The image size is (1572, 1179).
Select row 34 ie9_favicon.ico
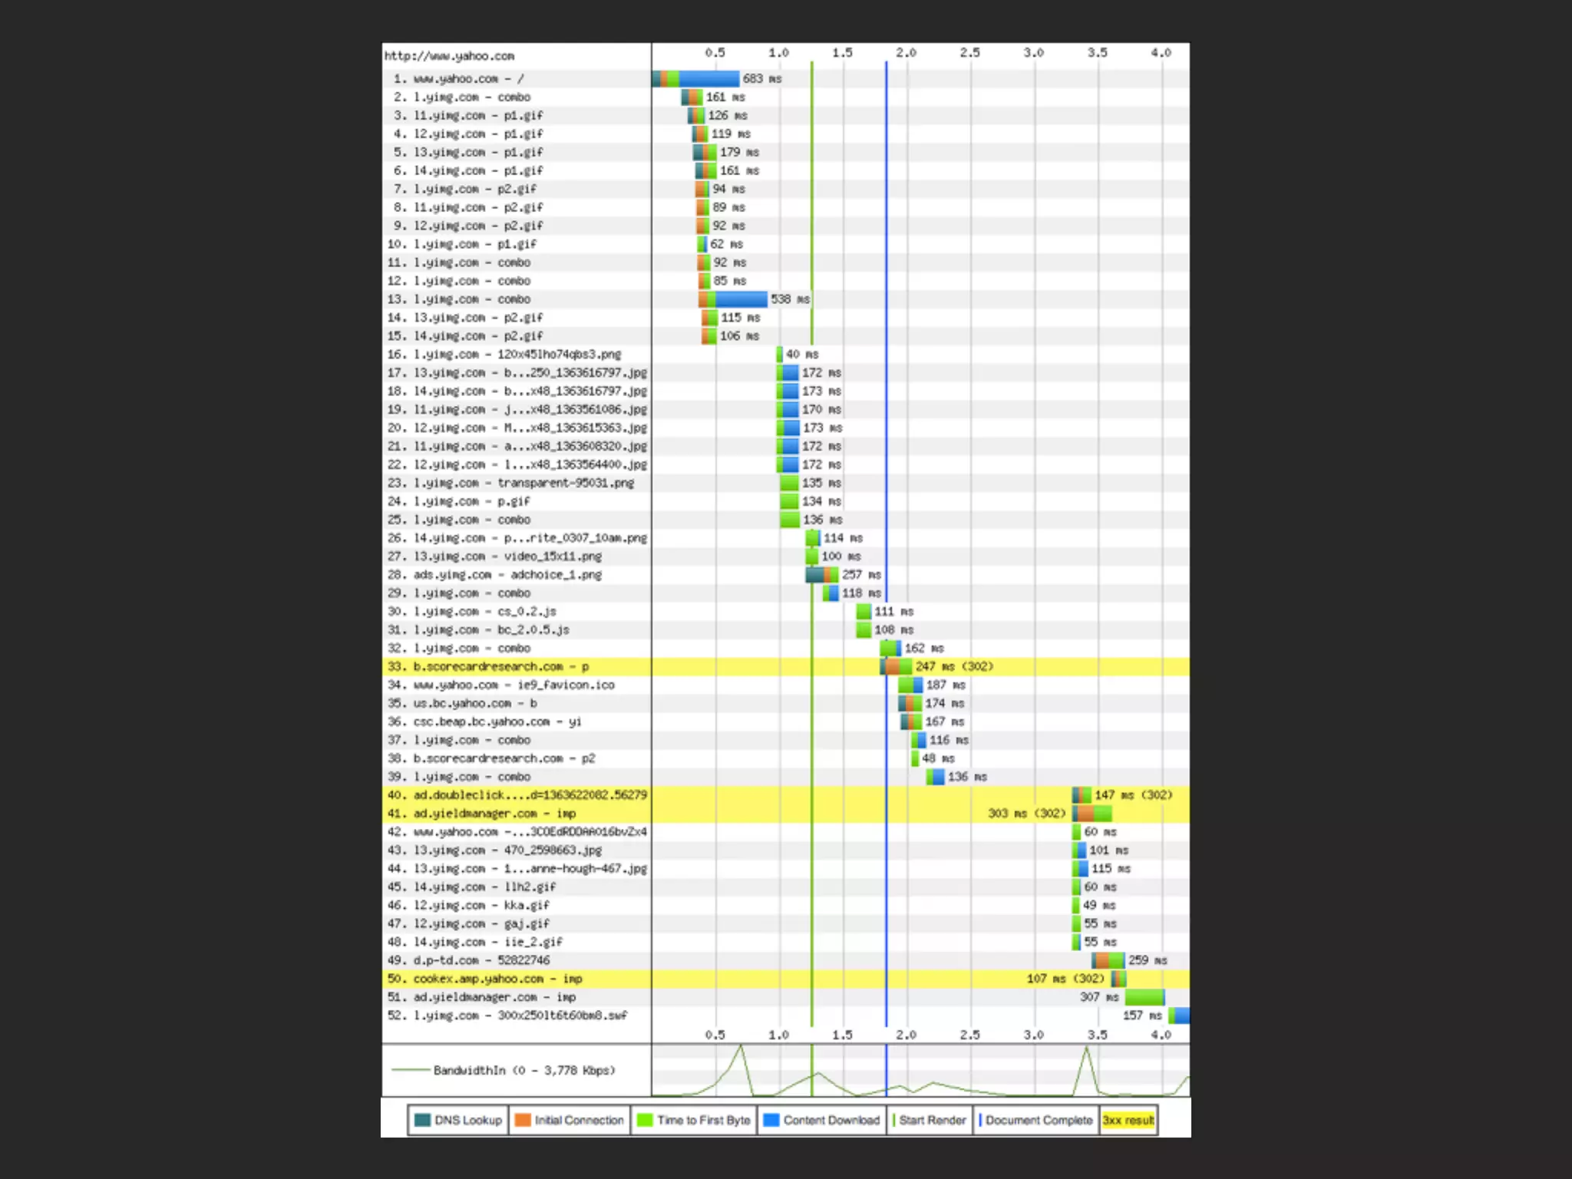[x=786, y=685]
